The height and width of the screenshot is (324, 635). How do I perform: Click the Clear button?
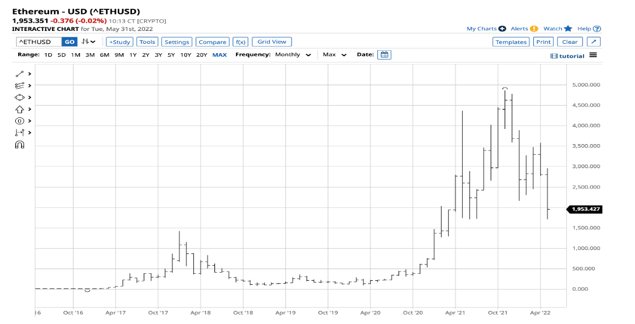click(x=570, y=41)
